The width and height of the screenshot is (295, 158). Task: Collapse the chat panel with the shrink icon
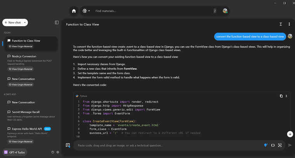pyautogui.click(x=281, y=24)
